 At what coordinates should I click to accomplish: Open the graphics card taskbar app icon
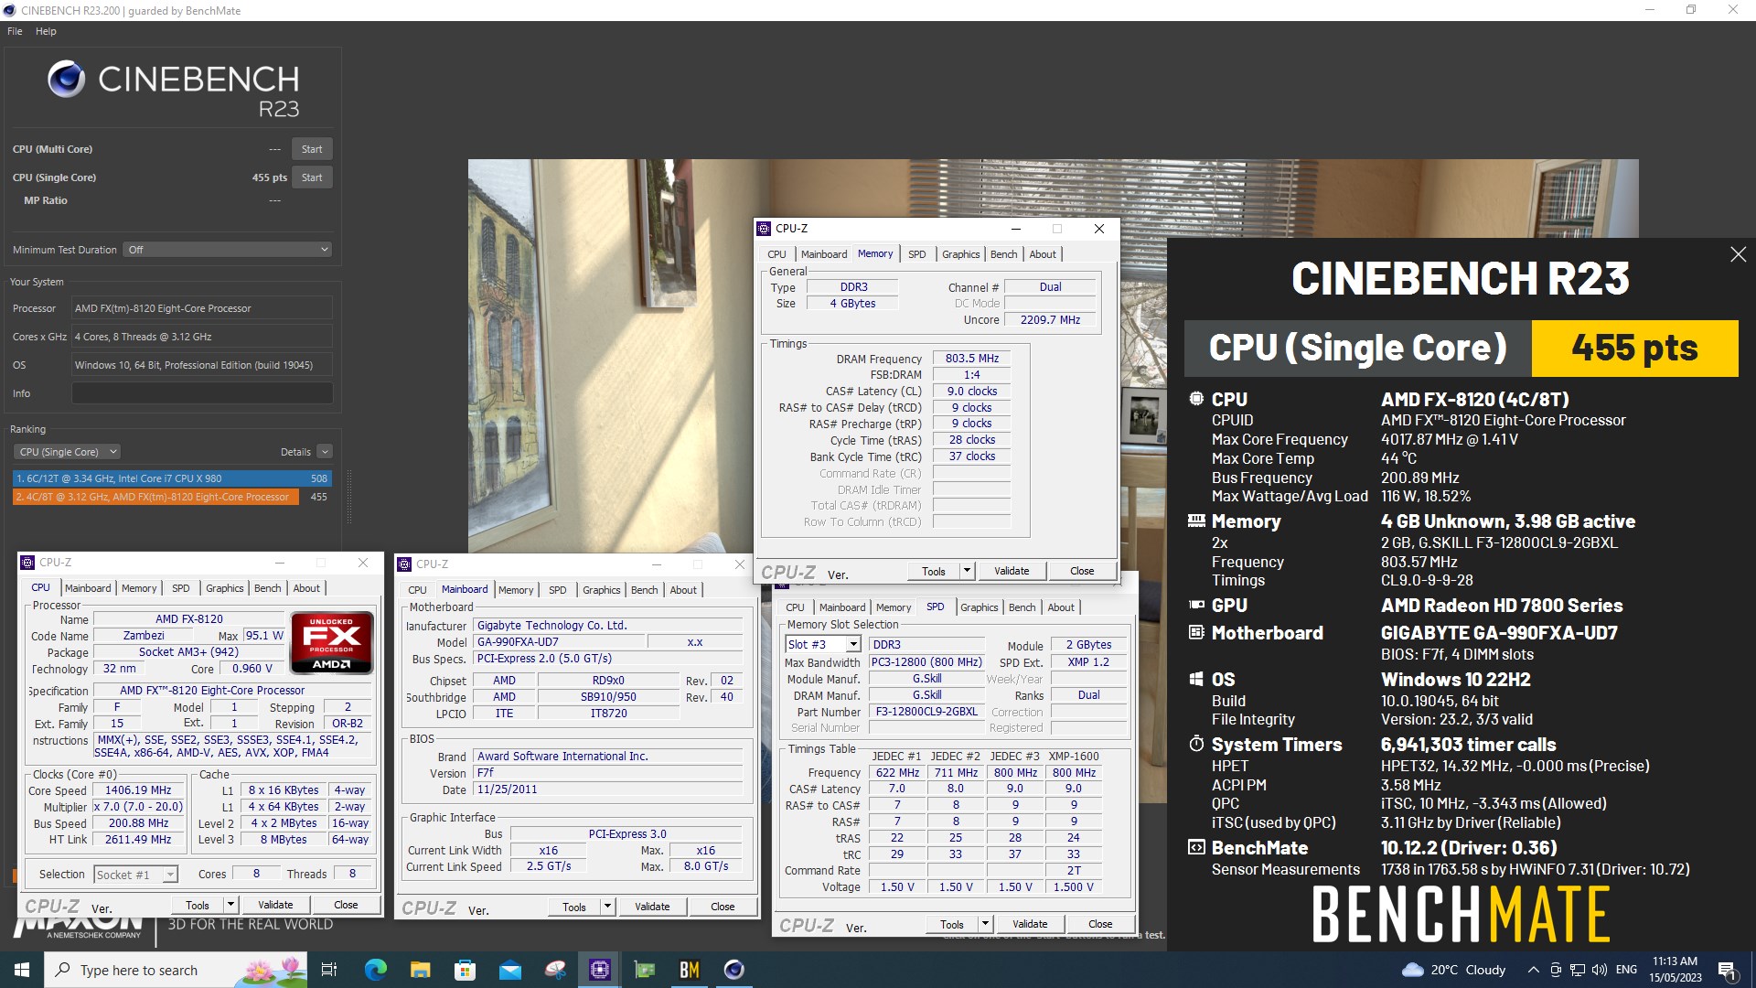tap(645, 970)
